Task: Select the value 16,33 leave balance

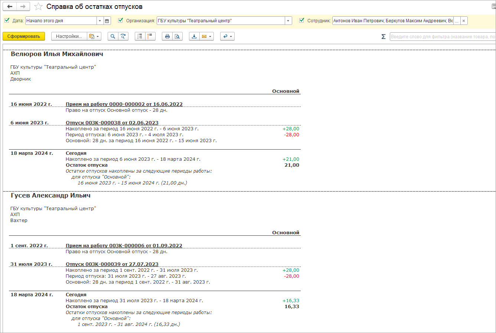Action: (292, 307)
